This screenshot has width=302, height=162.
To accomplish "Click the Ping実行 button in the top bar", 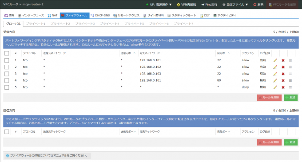I will tap(209, 4).
